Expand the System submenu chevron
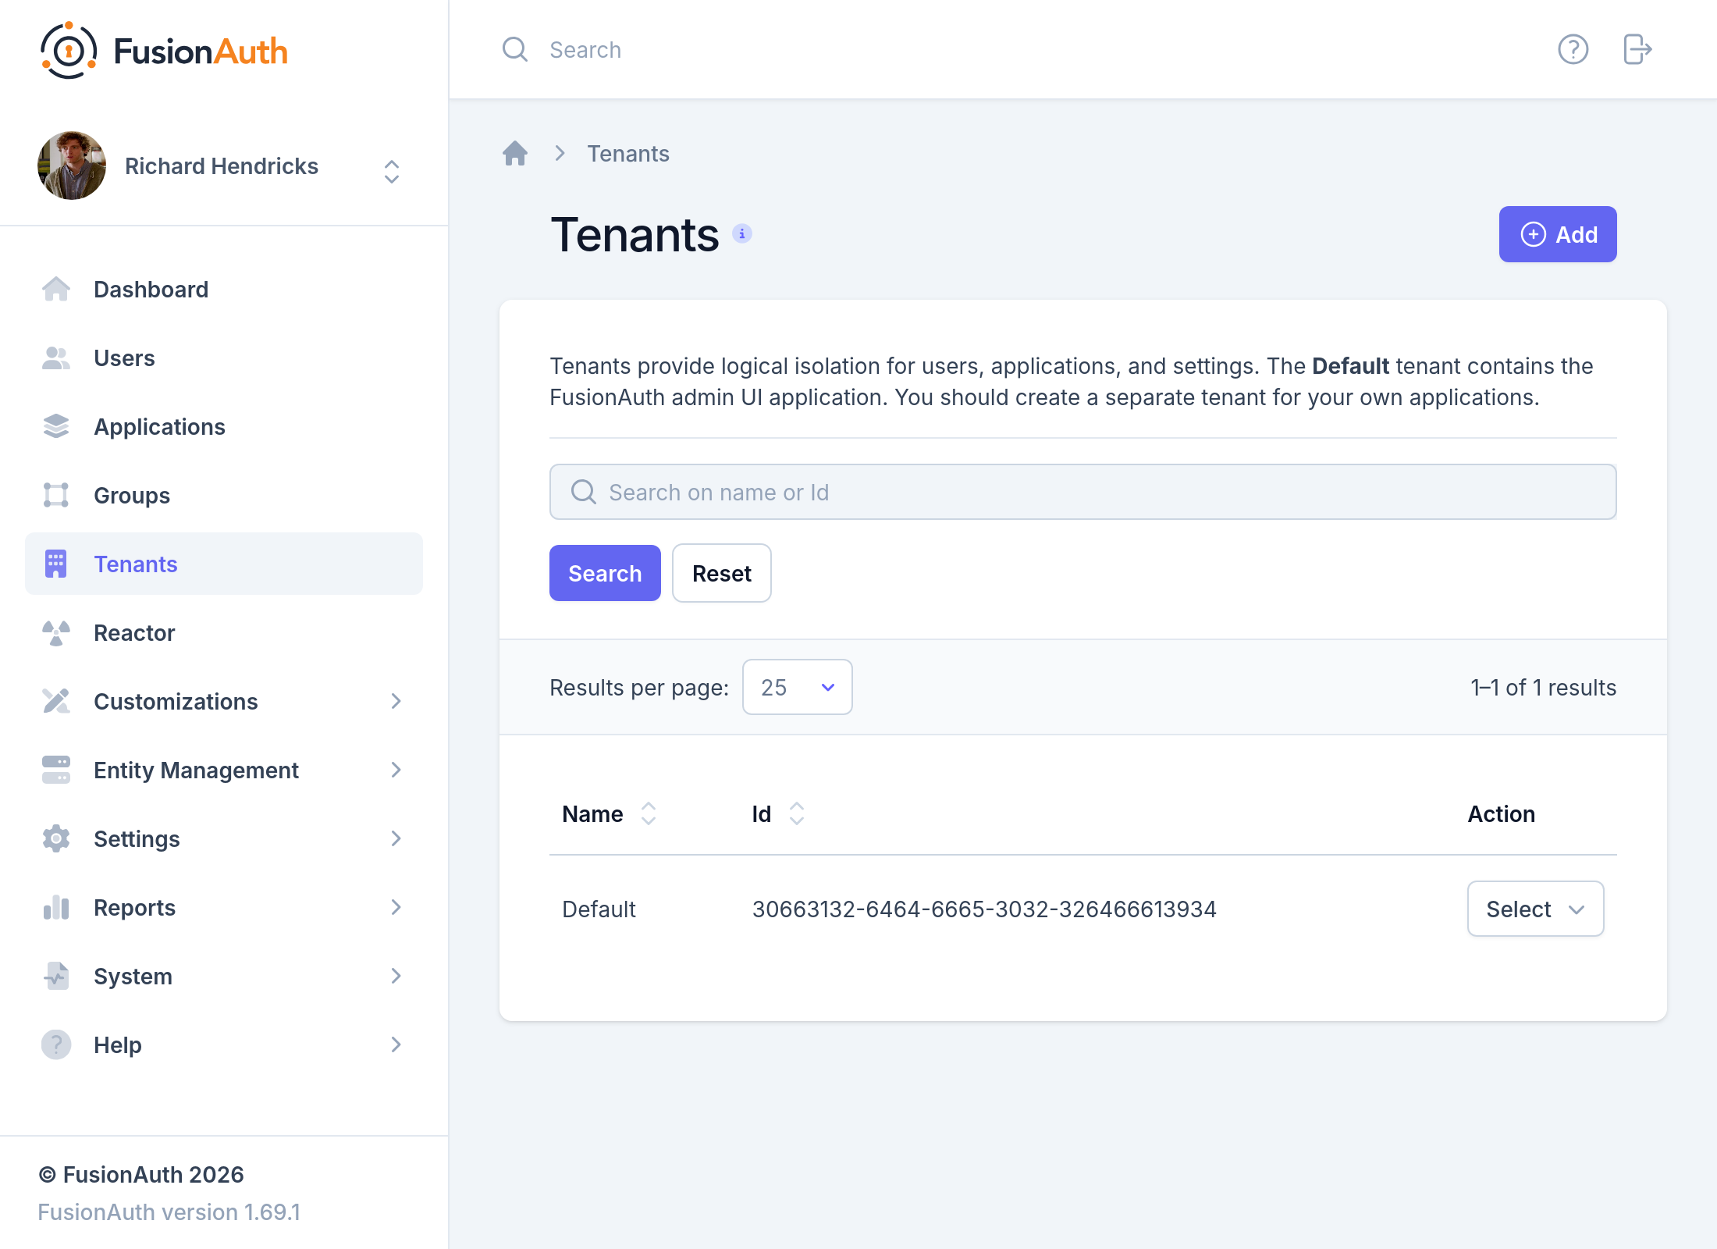Screen dimensions: 1717x1249 click(396, 976)
